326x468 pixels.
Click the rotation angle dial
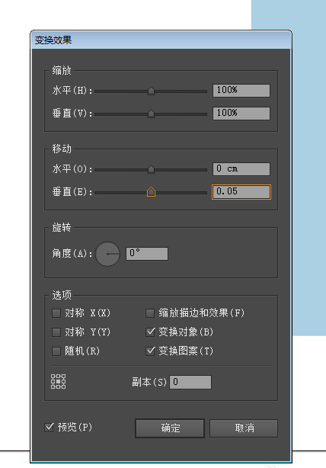pos(107,254)
